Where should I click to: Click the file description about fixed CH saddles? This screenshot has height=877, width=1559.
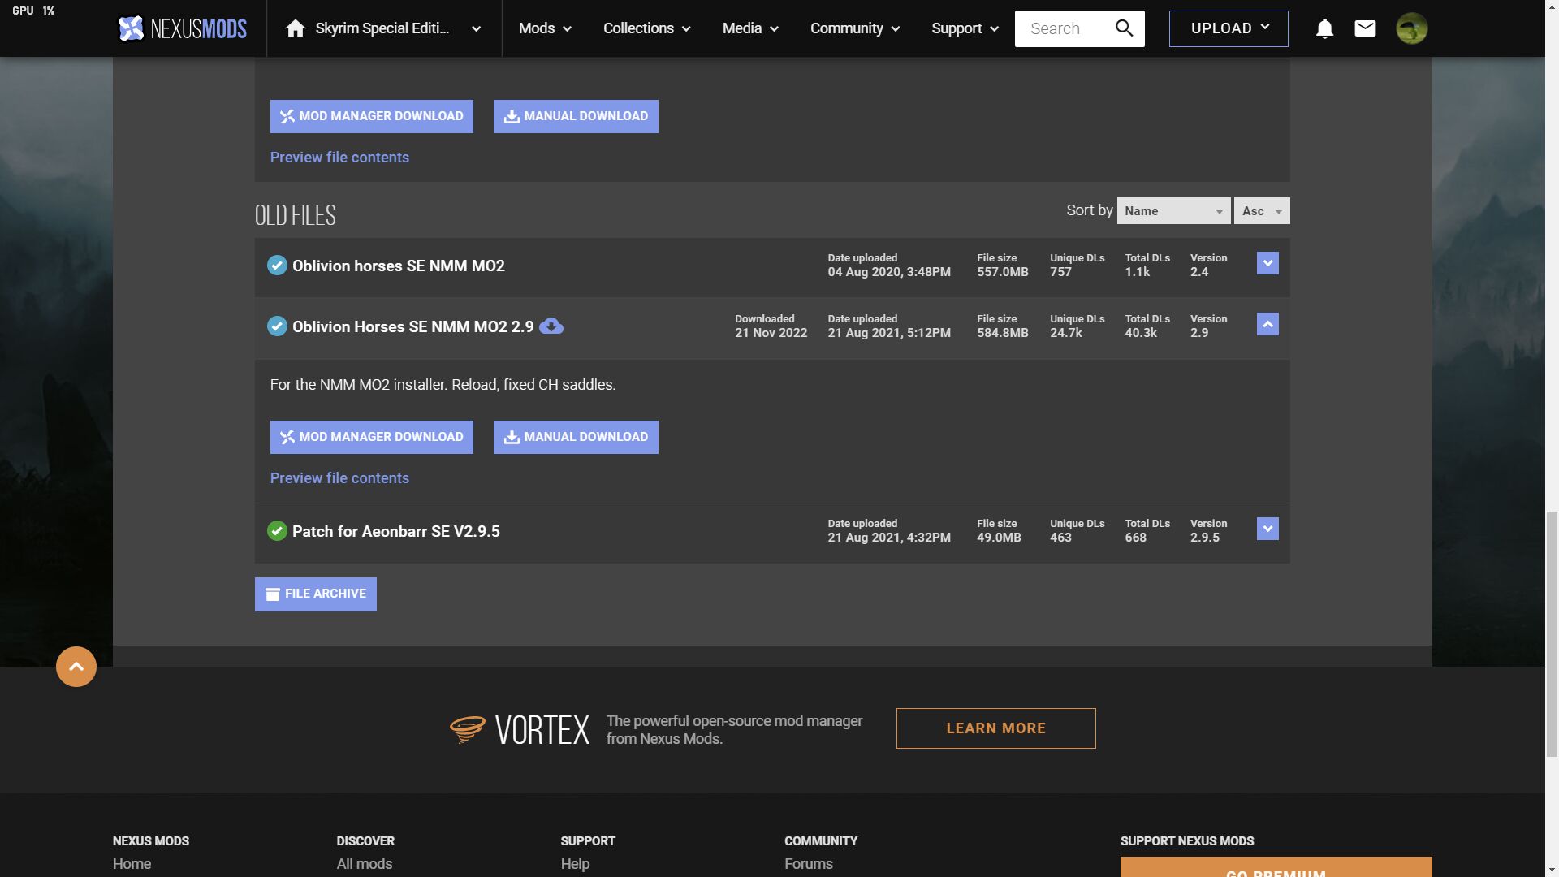[x=443, y=385]
